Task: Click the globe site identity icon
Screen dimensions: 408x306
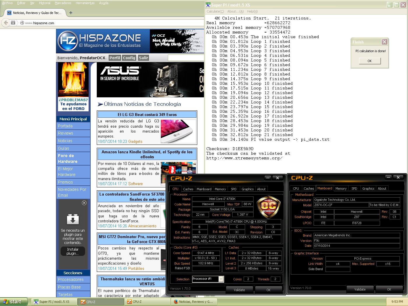Action: pos(22,23)
